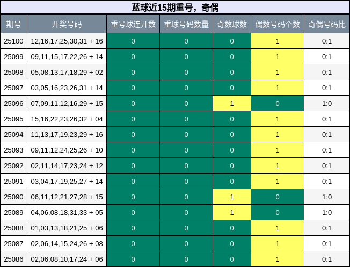The width and height of the screenshot is (350, 267).
Task: Select numbers 03,04,17,19,25,27 + 14
Action: [67, 182]
